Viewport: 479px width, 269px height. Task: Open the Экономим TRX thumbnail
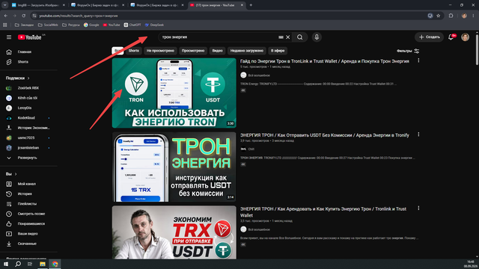(174, 232)
